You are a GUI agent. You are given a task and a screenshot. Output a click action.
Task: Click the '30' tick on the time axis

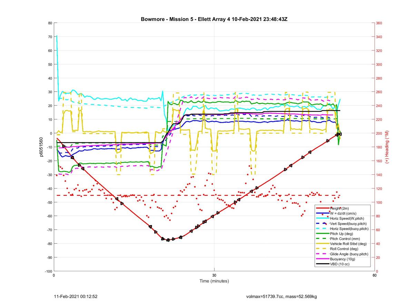[214, 275]
